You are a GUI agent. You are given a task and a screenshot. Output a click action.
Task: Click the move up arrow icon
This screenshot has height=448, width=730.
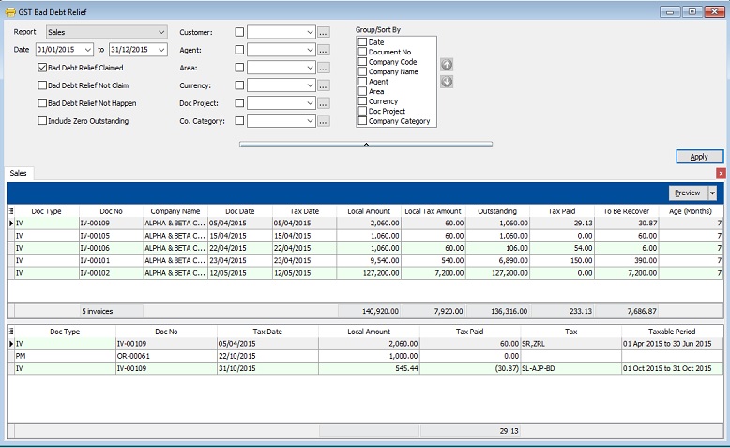(x=447, y=65)
